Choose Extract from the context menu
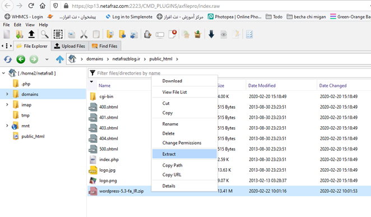Image resolution: width=371 pixels, height=217 pixels. pos(184,154)
